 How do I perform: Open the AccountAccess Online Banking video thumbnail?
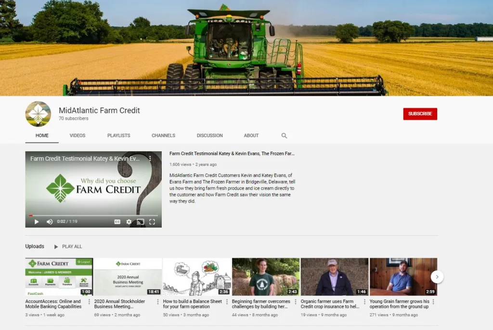point(59,277)
